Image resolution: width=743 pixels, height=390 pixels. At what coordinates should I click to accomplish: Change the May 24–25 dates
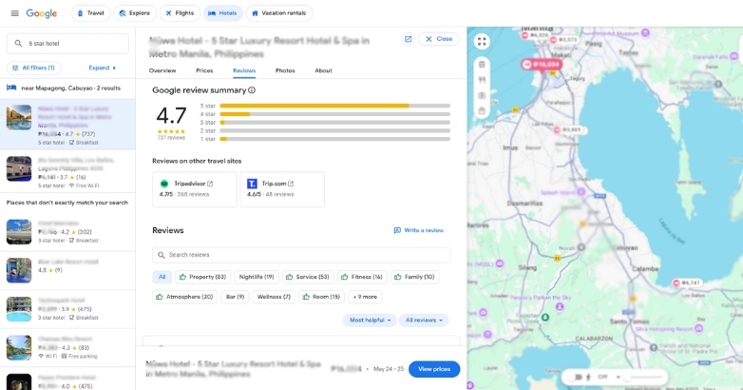(389, 369)
